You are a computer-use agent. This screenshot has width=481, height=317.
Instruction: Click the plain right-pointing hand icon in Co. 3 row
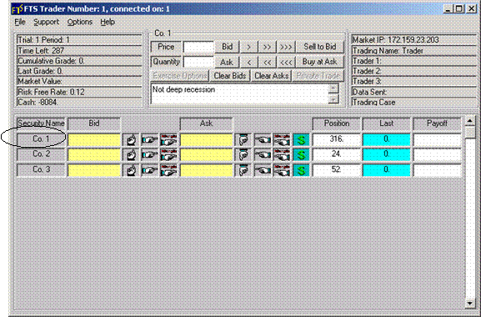tap(149, 170)
